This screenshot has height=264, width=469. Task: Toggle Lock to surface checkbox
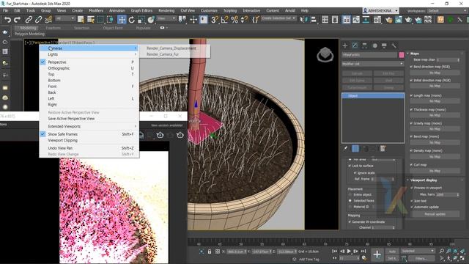tap(350, 166)
